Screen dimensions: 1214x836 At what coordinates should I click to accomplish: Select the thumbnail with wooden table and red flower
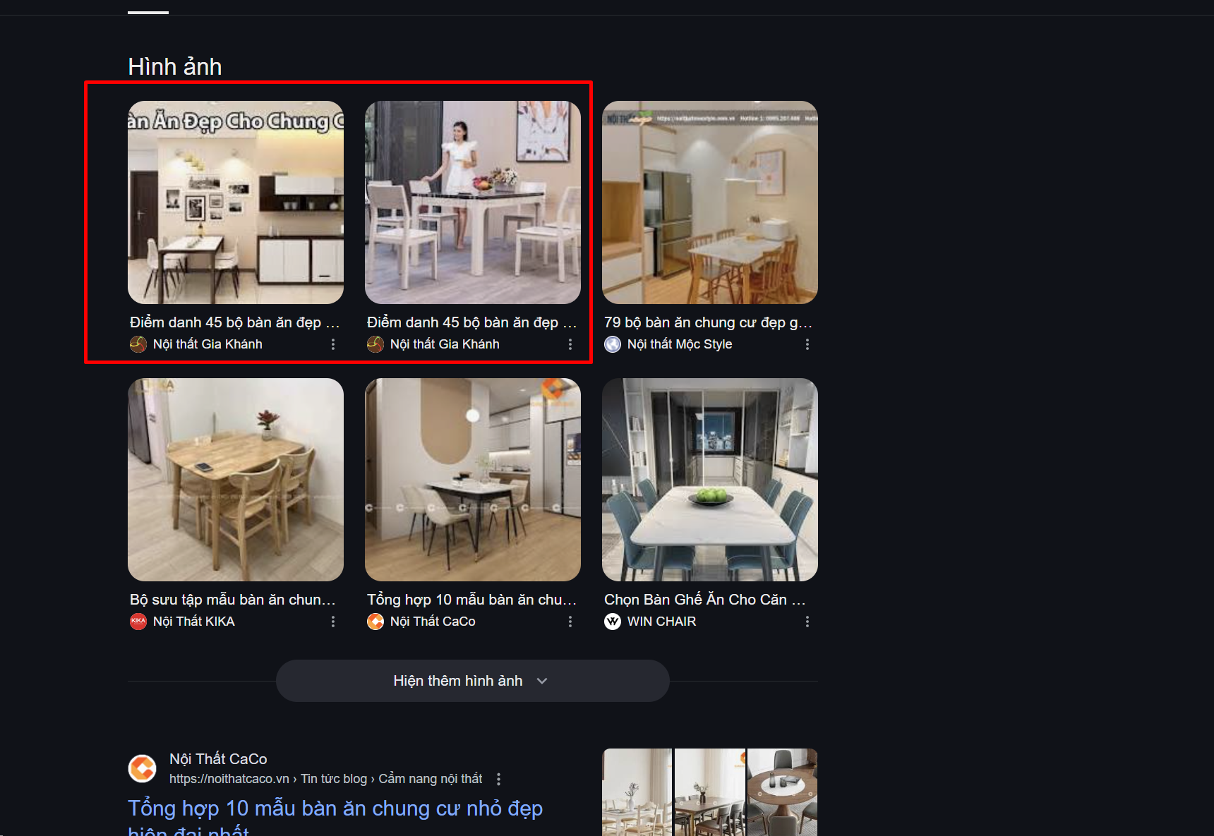click(236, 480)
